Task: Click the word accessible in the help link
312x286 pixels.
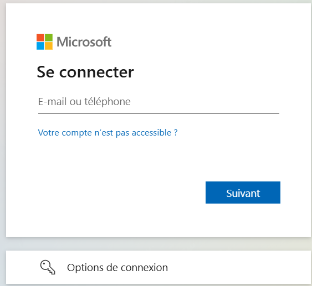Action: (x=151, y=133)
